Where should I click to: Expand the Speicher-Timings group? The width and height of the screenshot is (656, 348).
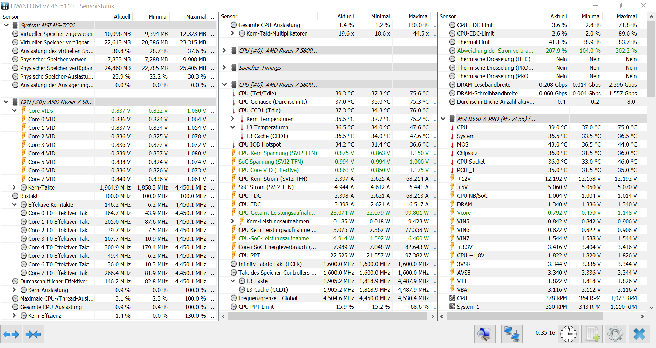point(224,68)
